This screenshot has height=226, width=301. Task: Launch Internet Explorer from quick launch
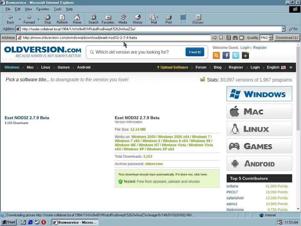point(30,222)
